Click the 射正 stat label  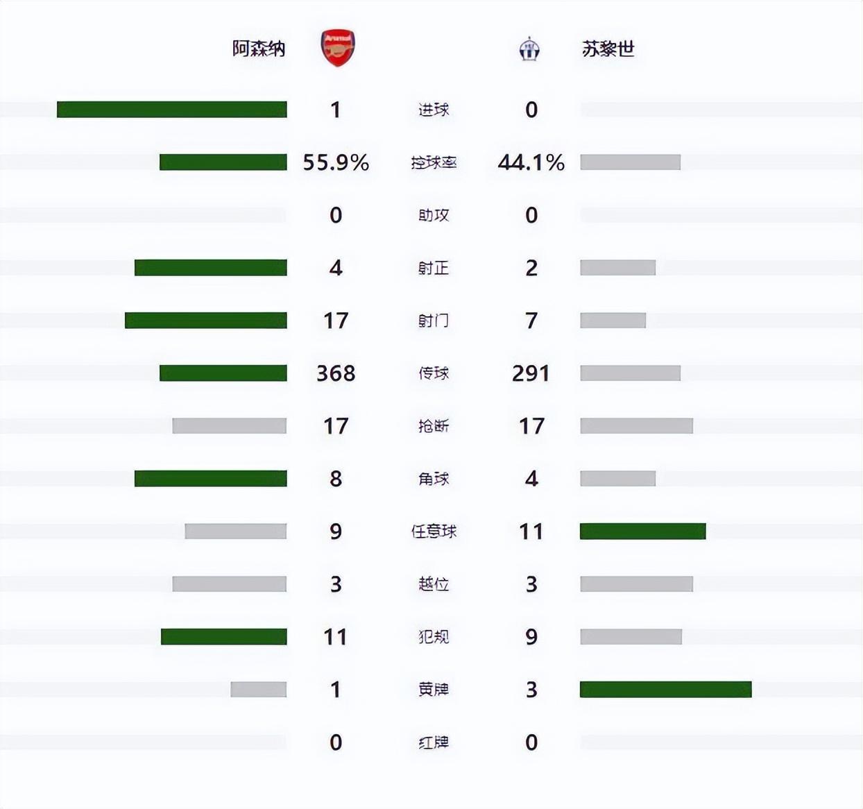(434, 268)
